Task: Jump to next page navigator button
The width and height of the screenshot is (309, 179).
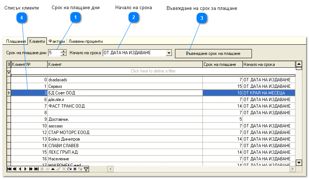Action: [x=31, y=169]
